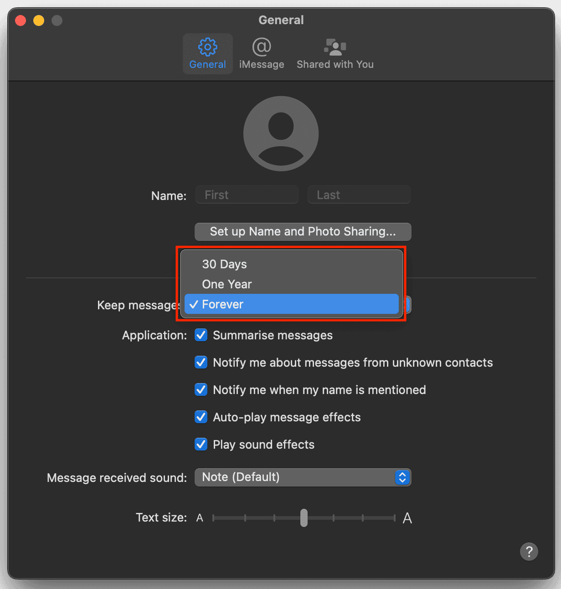Open help with question mark button

point(529,552)
